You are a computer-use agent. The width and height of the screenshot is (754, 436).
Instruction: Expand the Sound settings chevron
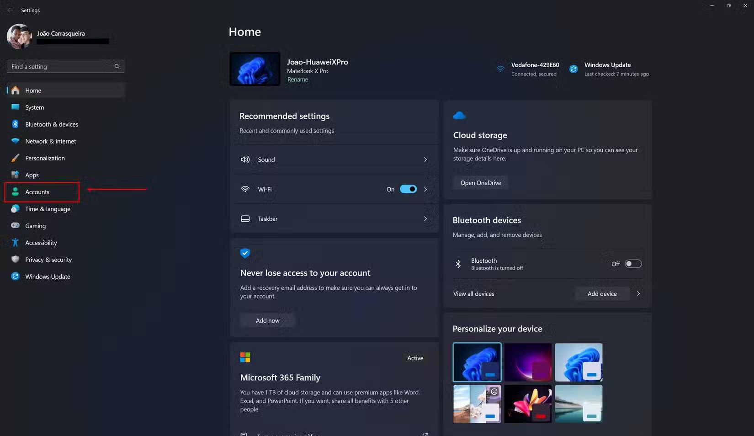coord(425,160)
